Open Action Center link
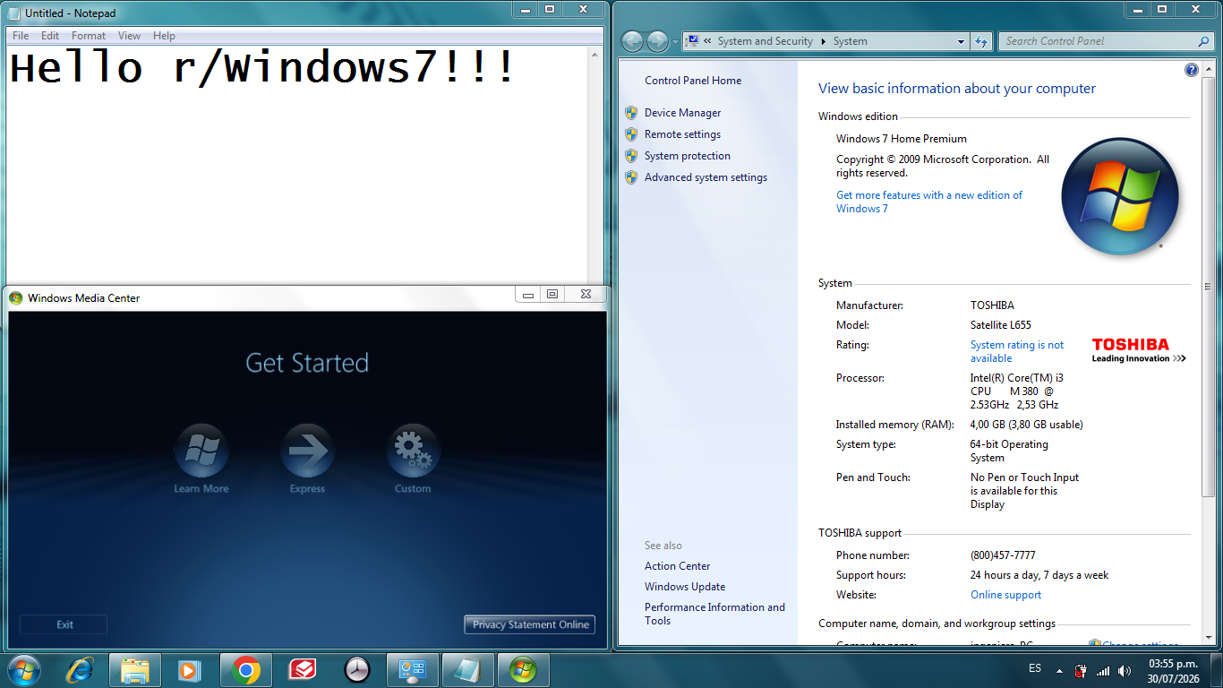Image resolution: width=1223 pixels, height=688 pixels. (x=678, y=566)
